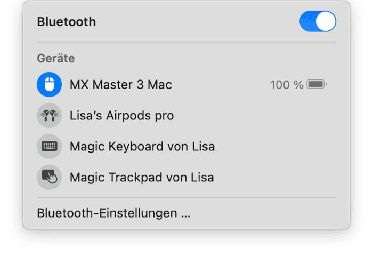This screenshot has width=373, height=256.
Task: Click the Geräte section header
Action: click(x=56, y=58)
